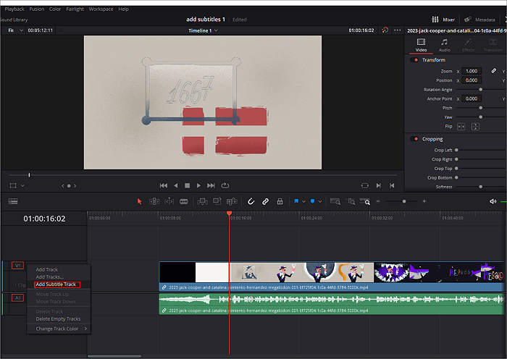Open the Metadata panel

tap(479, 20)
